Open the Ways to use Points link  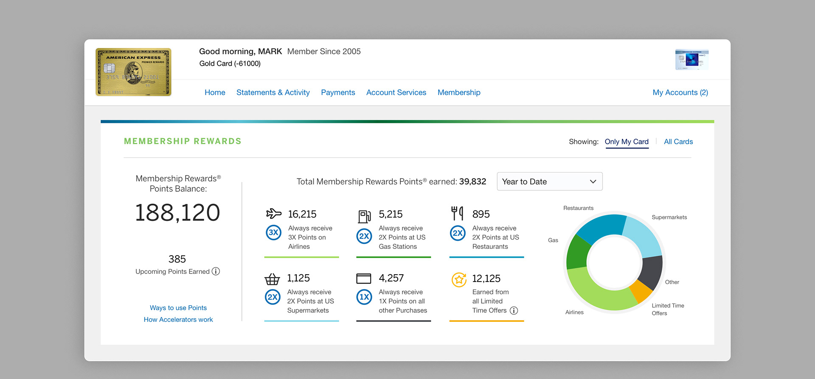(x=178, y=308)
